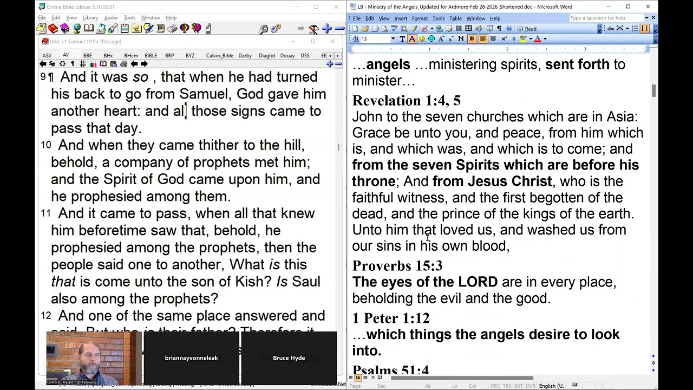The width and height of the screenshot is (693, 390).
Task: Open the 'Type a question for help' dropdown
Action: coord(646,18)
